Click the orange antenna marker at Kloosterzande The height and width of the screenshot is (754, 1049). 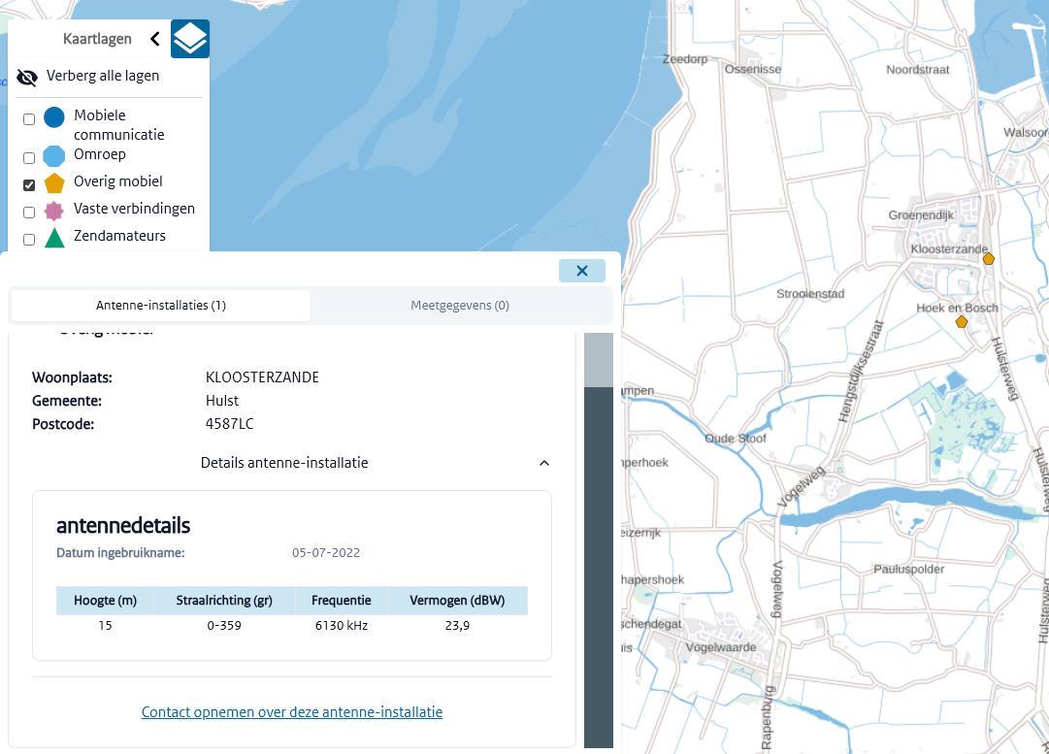point(988,259)
